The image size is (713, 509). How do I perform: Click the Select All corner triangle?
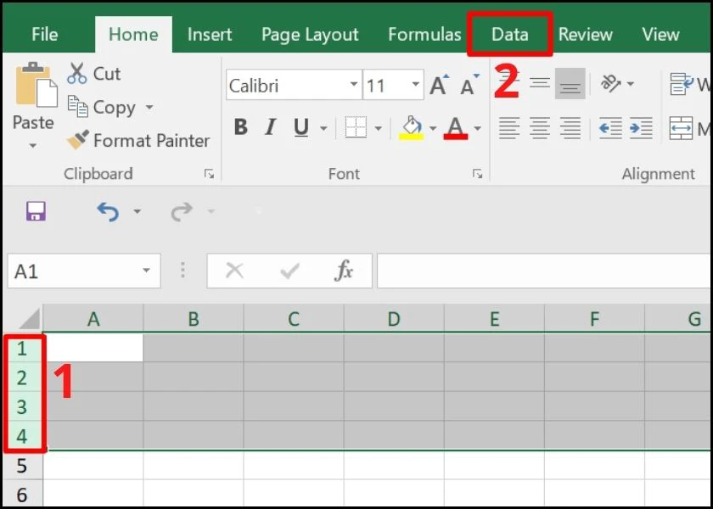click(29, 319)
